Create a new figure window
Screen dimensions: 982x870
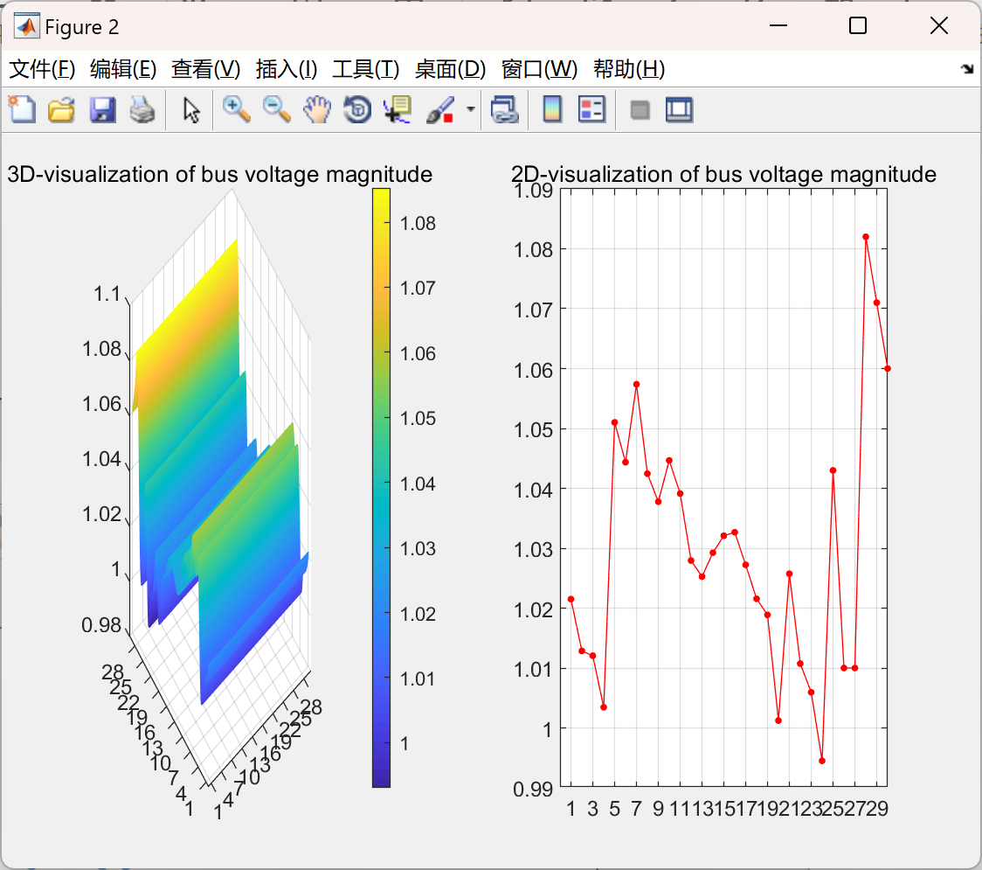point(21,108)
